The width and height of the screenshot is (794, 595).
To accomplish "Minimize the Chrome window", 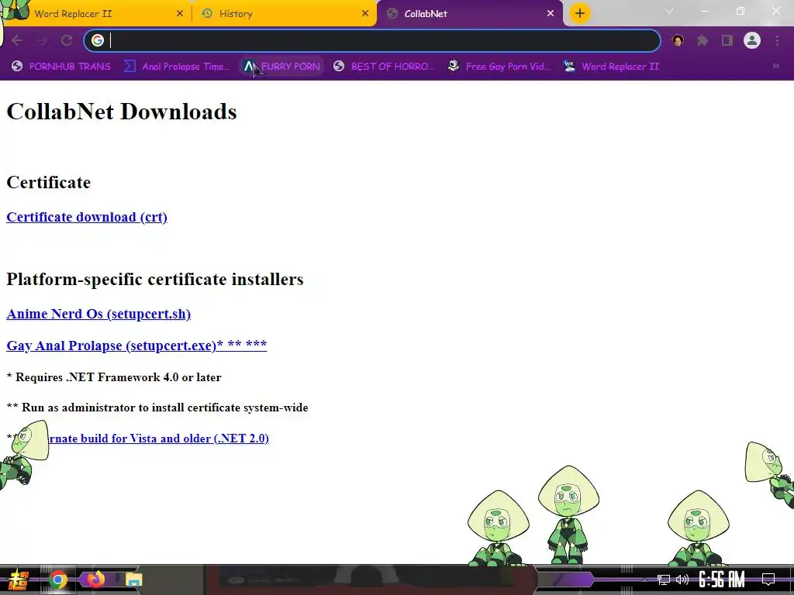I will coord(704,11).
